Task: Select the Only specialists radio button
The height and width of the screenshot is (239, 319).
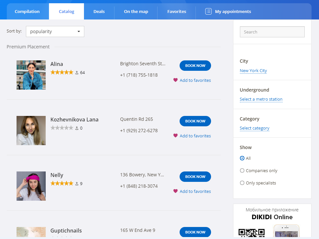Action: (x=242, y=183)
